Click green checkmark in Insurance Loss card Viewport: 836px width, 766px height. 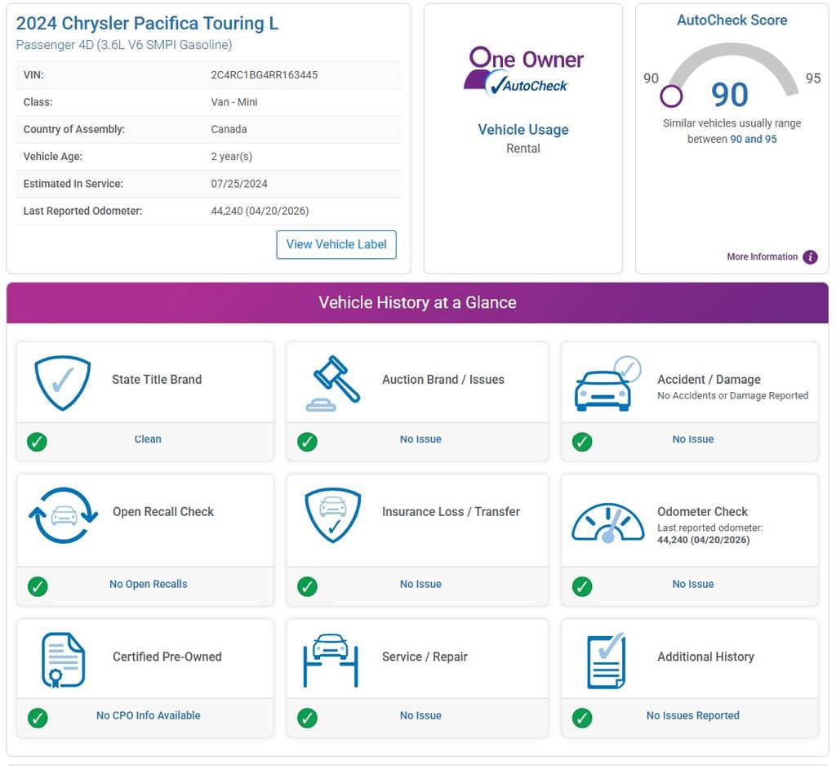[307, 586]
